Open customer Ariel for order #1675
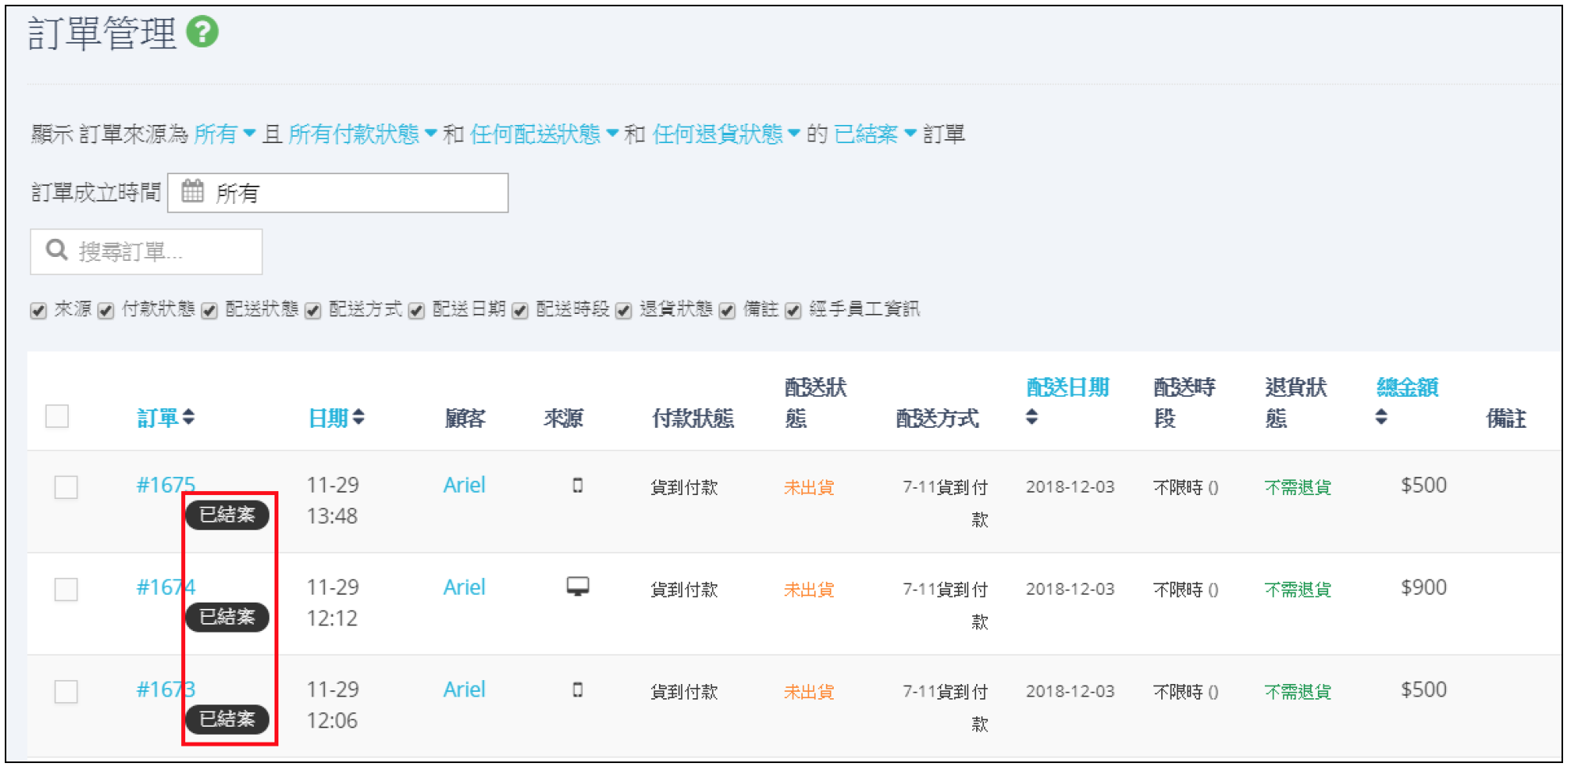The height and width of the screenshot is (767, 1571). pos(464,485)
